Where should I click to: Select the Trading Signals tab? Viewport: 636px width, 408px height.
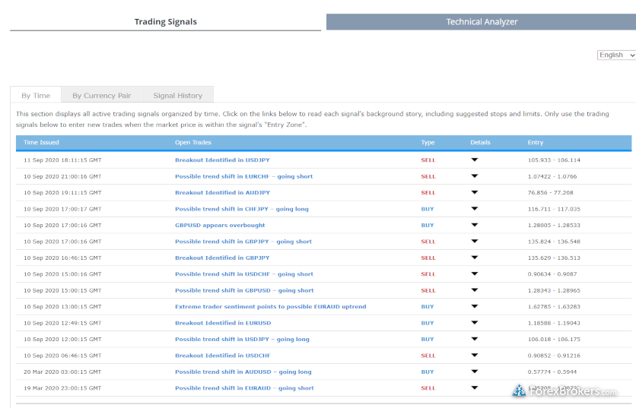[165, 22]
